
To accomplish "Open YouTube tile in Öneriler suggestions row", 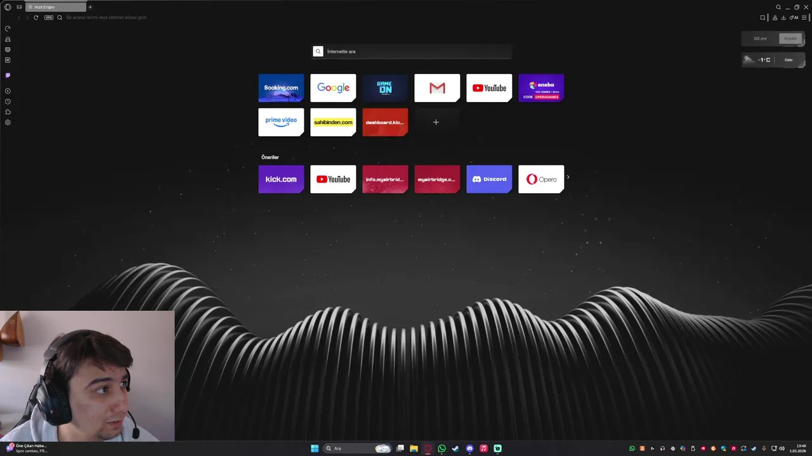I will click(x=333, y=179).
